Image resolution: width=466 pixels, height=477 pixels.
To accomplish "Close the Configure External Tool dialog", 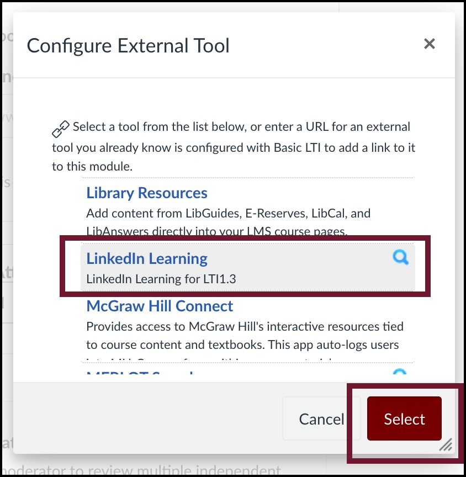I will point(429,44).
